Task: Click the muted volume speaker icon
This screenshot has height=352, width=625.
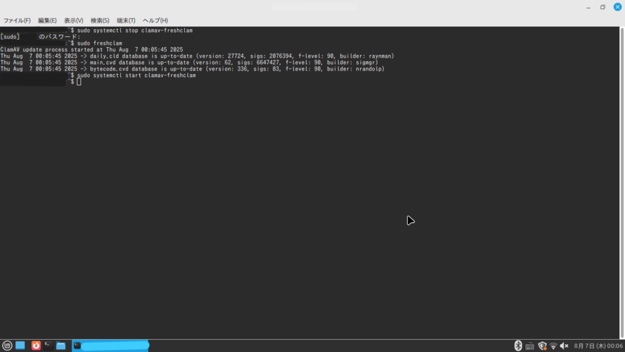Action: click(x=565, y=346)
